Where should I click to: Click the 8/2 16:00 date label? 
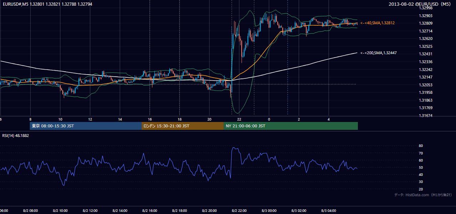pyautogui.click(x=150, y=211)
